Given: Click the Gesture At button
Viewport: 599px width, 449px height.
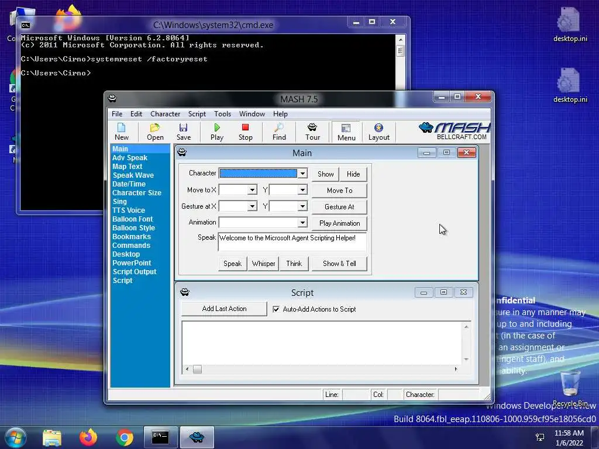Looking at the screenshot, I should (340, 206).
